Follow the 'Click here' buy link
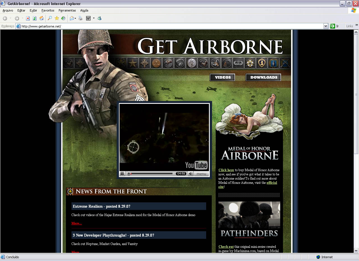 pos(226,170)
